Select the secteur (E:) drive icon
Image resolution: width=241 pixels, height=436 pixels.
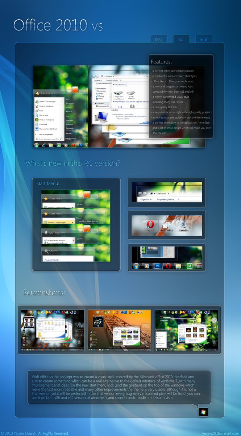(131, 95)
